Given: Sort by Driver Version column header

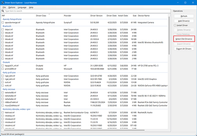Looking at the screenshot, I should pos(98,16).
